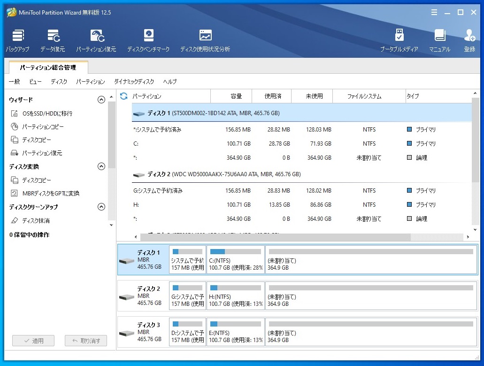Select disk 2 未割り当て 364.9 GB block

[371, 296]
